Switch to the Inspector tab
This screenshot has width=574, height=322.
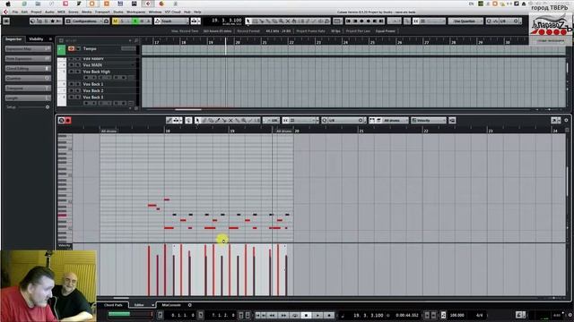point(13,38)
